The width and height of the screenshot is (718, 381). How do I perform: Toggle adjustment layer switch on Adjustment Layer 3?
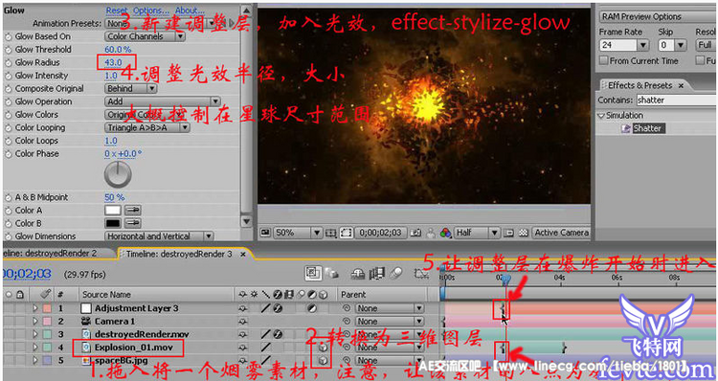pyautogui.click(x=311, y=308)
